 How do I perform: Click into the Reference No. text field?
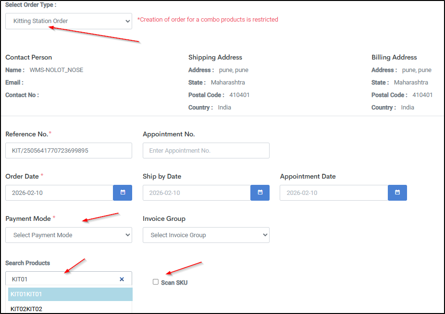pos(69,150)
